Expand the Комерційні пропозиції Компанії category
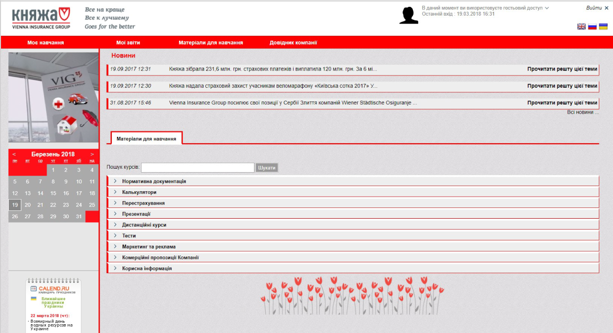The height and width of the screenshot is (333, 613). [353, 257]
